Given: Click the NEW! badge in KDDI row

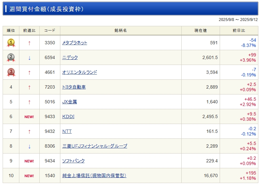Looking at the screenshot, I should (29, 117).
